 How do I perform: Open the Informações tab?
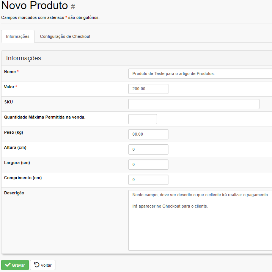coord(18,36)
